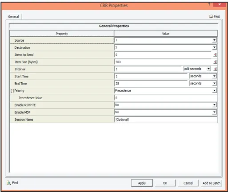Select the Precedence Value label

pyautogui.click(x=31, y=98)
